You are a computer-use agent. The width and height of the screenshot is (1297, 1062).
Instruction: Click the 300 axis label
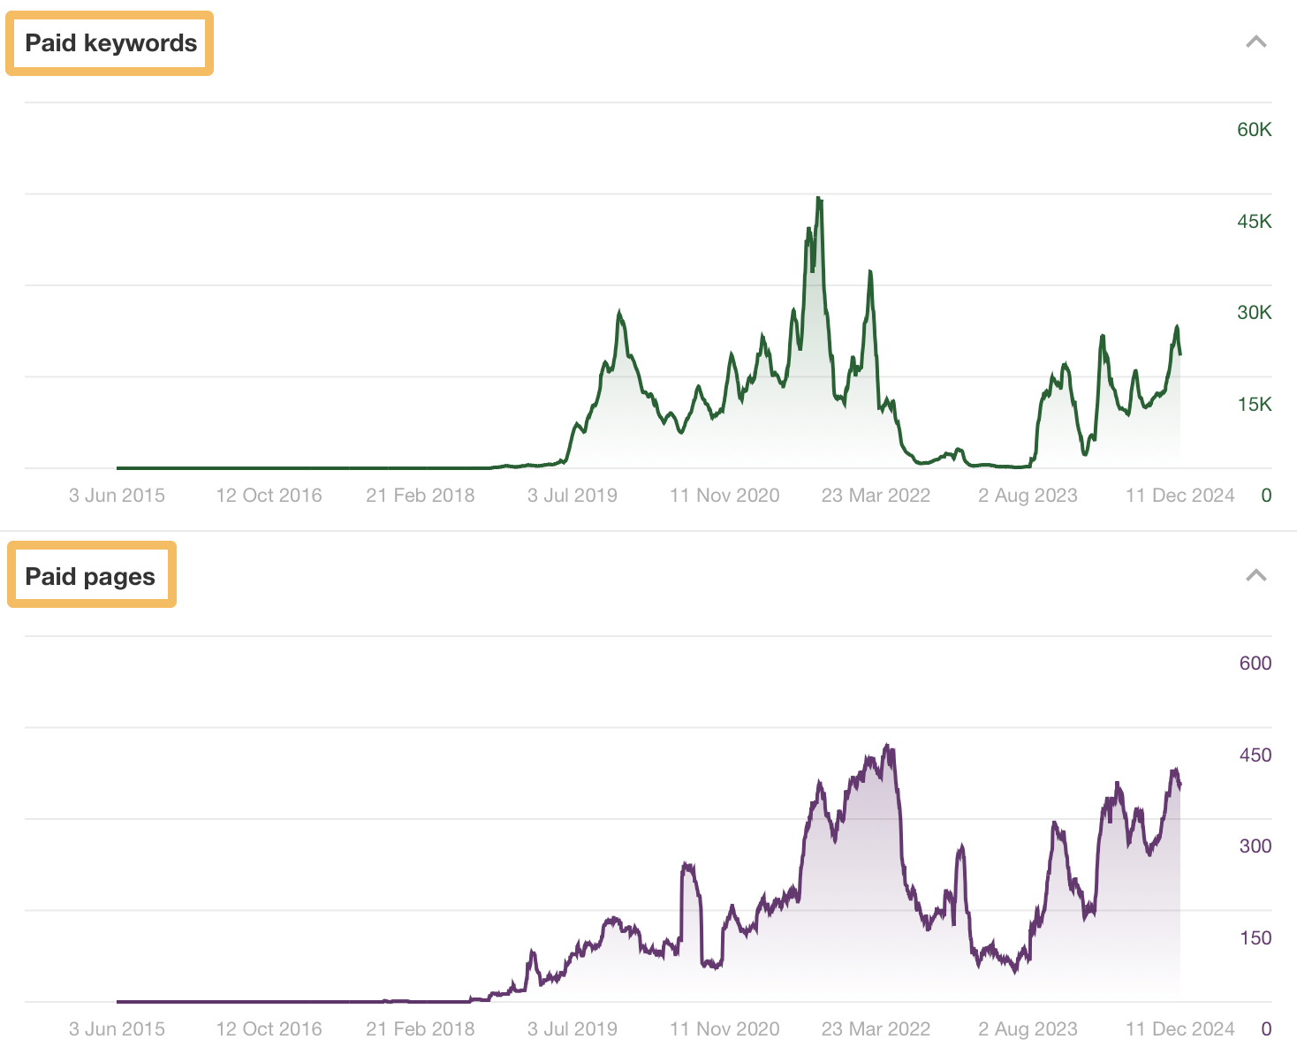tap(1255, 845)
